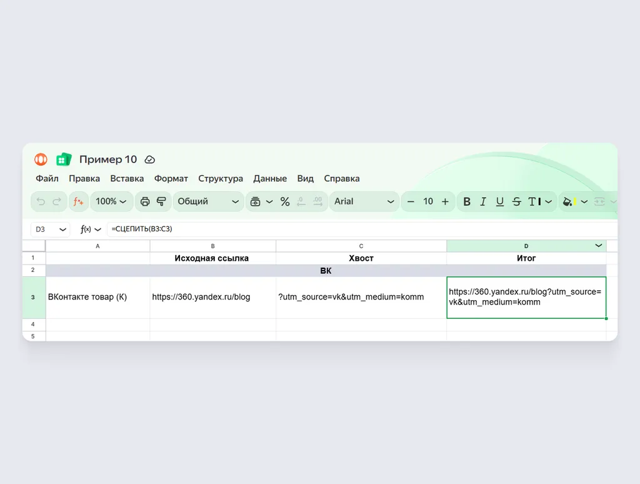Screen dimensions: 640x484
Task: Open the Общий number format dropdown
Action: click(208, 201)
